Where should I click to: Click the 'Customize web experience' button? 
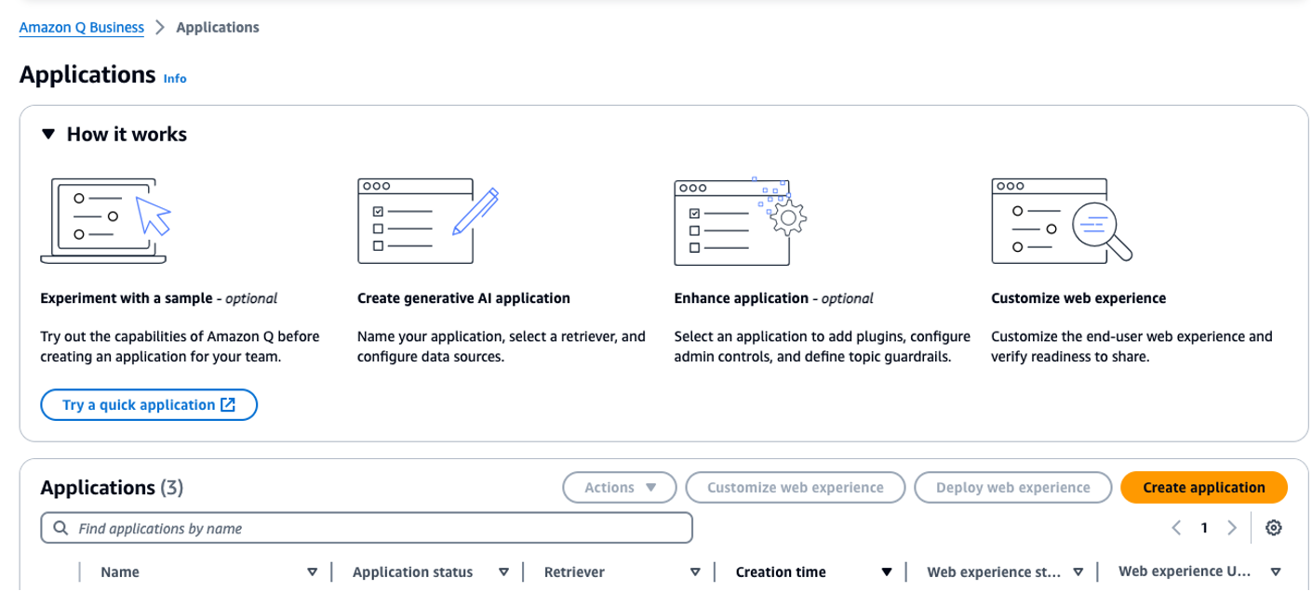pos(795,487)
